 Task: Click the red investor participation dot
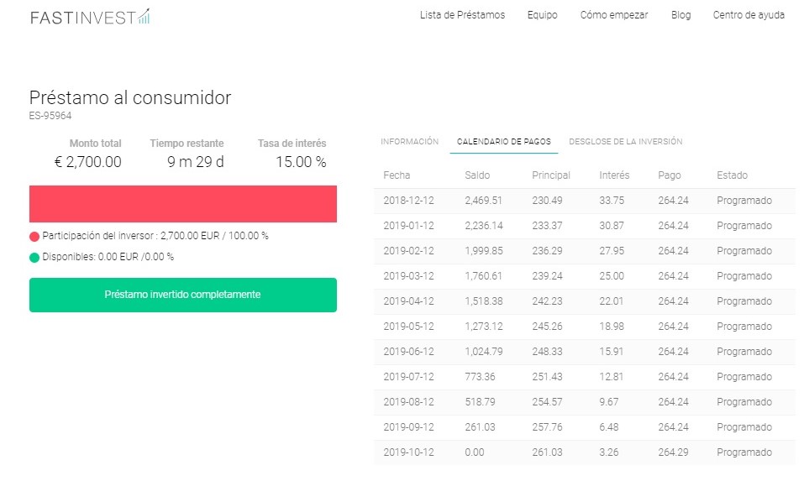coord(34,237)
